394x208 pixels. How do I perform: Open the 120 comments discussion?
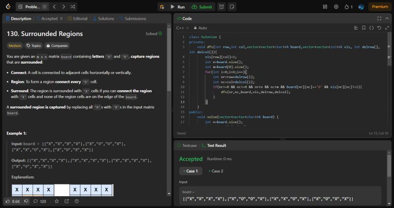pyautogui.click(x=40, y=201)
